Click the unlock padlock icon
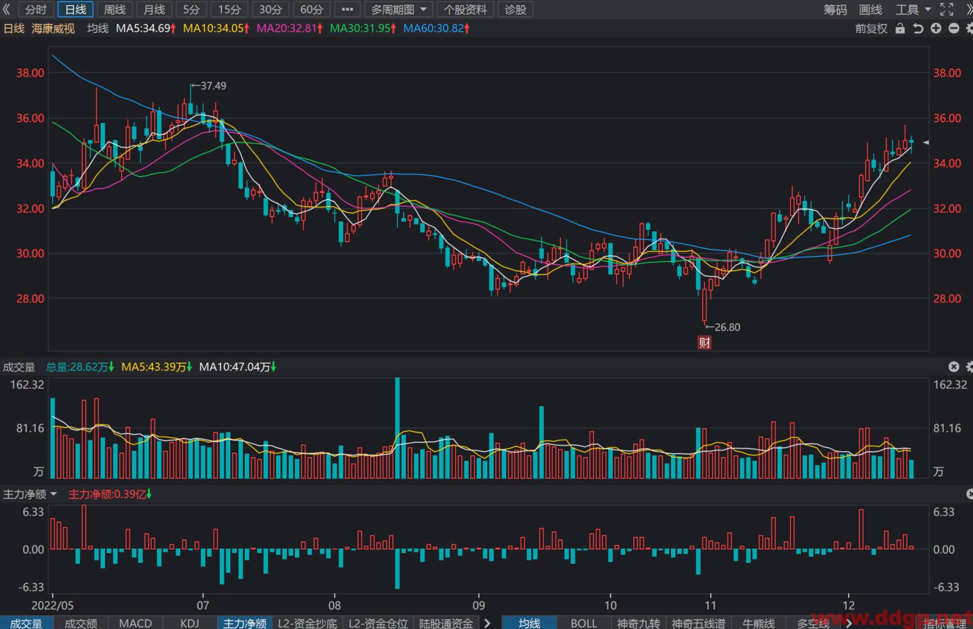This screenshot has height=629, width=973. (900, 29)
